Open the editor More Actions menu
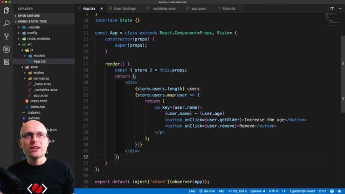345x194 pixels. [x=340, y=9]
